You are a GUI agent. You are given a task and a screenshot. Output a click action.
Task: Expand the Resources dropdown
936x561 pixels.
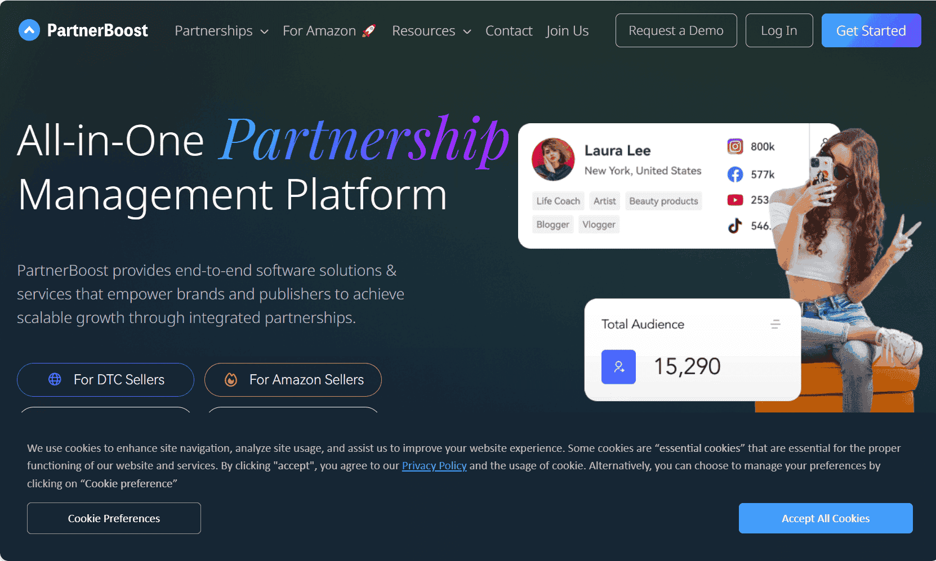pos(431,31)
